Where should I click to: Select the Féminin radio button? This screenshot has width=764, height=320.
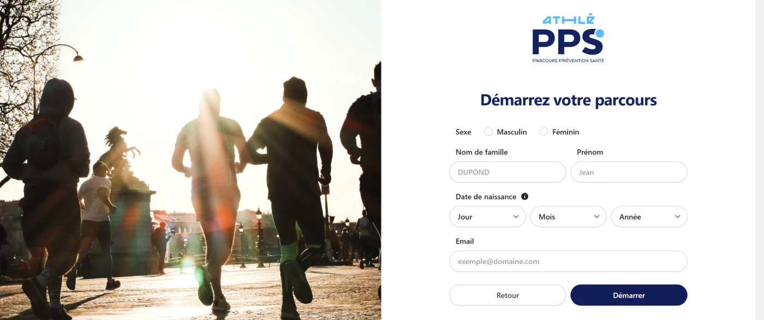click(x=544, y=132)
